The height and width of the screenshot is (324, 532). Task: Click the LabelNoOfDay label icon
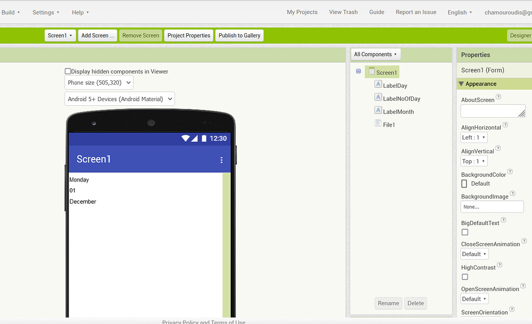pos(378,98)
